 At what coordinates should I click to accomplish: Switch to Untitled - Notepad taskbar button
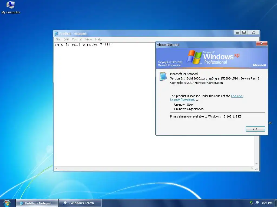click(x=37, y=203)
